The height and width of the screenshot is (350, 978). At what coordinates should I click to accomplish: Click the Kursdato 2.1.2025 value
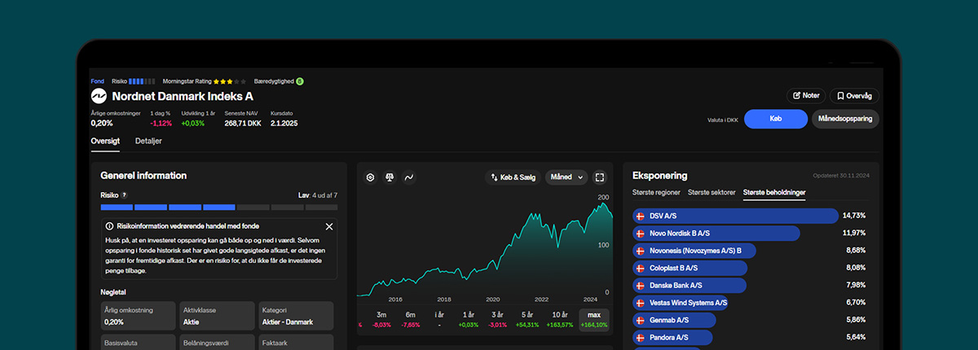click(x=284, y=123)
